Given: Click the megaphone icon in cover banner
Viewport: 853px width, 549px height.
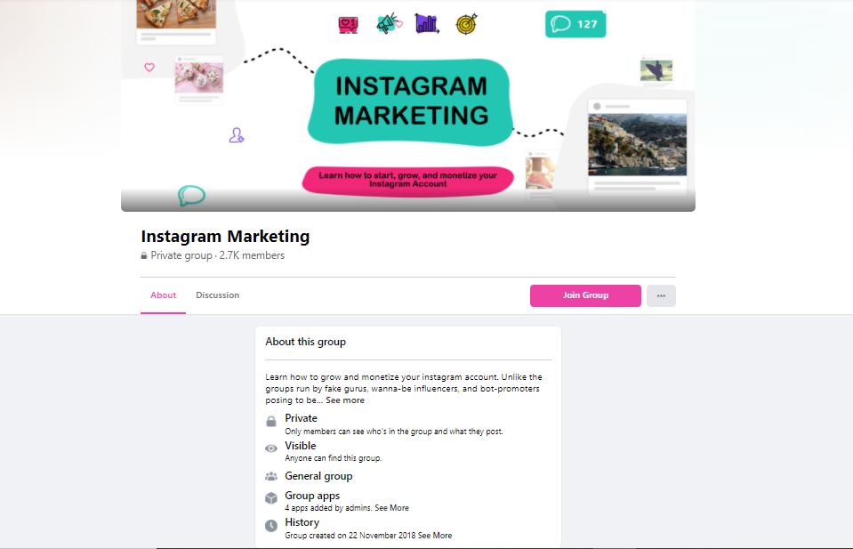Looking at the screenshot, I should 389,24.
